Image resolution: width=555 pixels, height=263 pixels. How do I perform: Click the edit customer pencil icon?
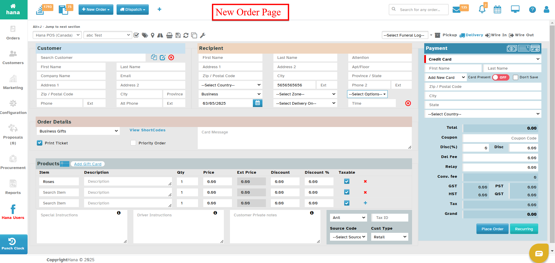coord(163,57)
